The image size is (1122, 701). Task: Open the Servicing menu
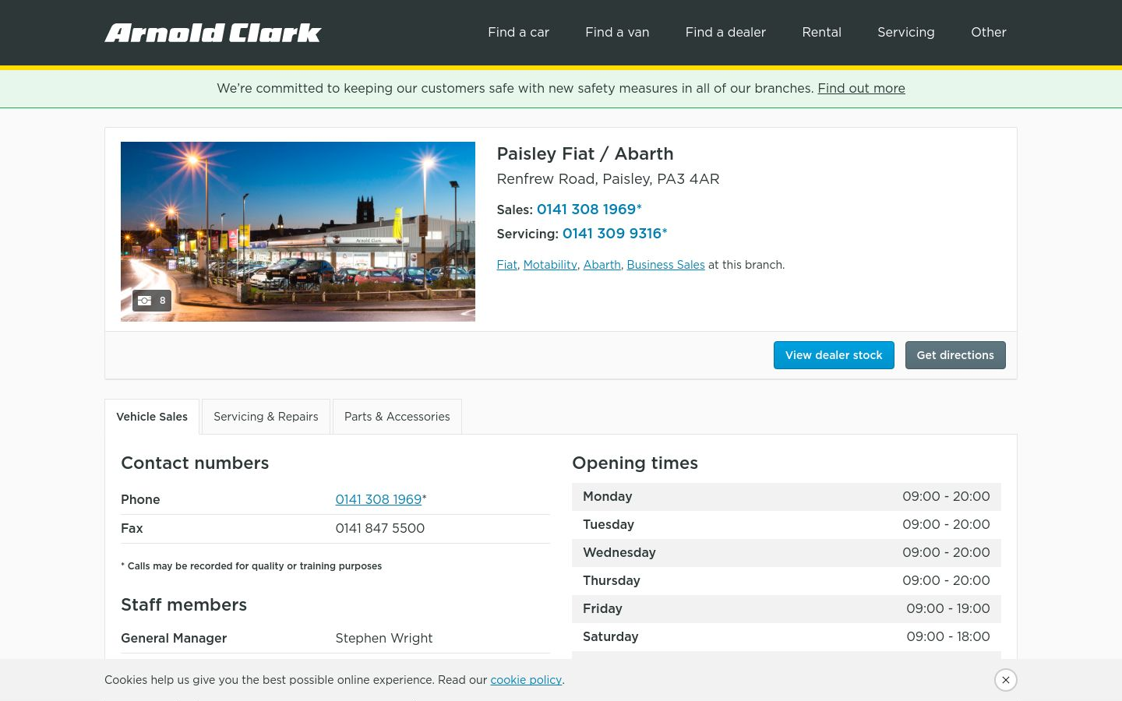[905, 32]
